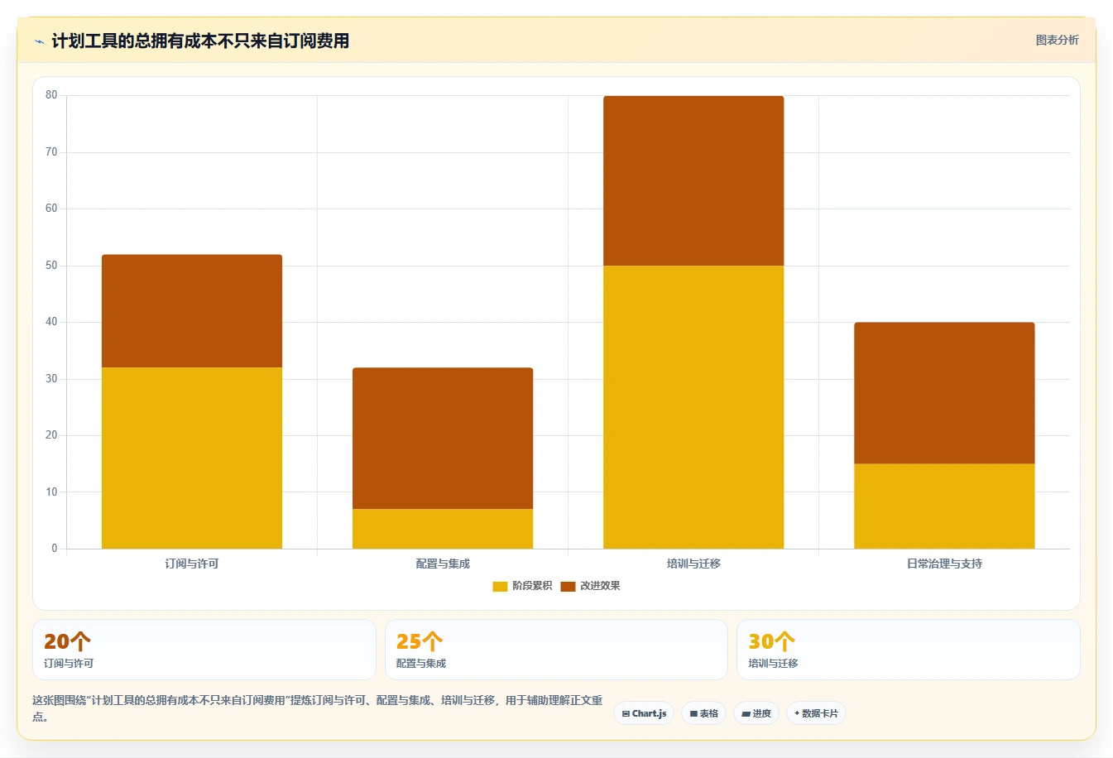Select the 表格 tag chip

704,713
